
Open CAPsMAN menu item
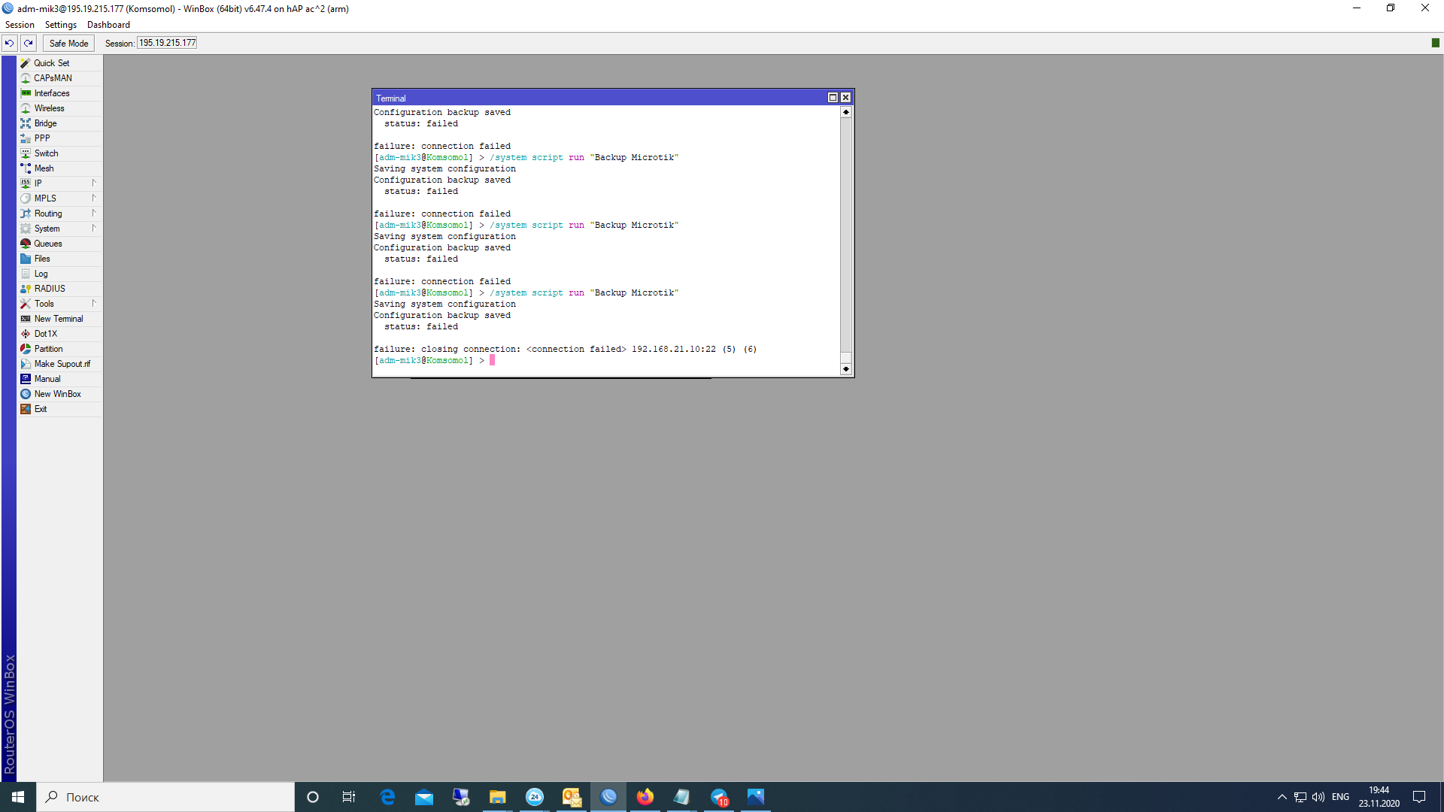pyautogui.click(x=59, y=78)
